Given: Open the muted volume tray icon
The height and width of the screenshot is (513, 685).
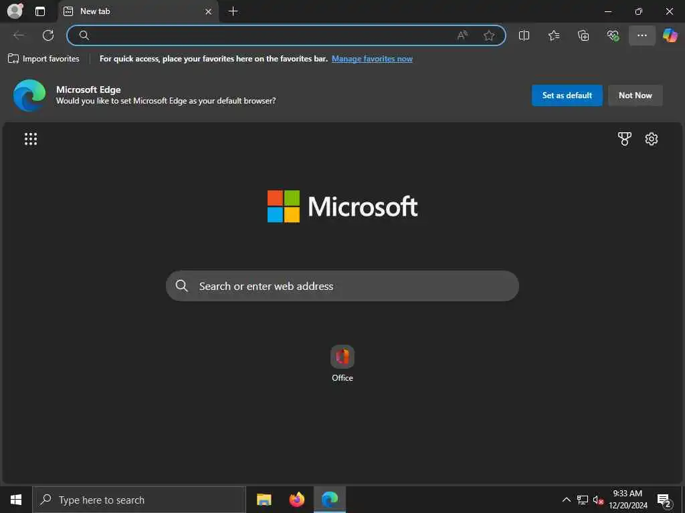Looking at the screenshot, I should tap(598, 500).
